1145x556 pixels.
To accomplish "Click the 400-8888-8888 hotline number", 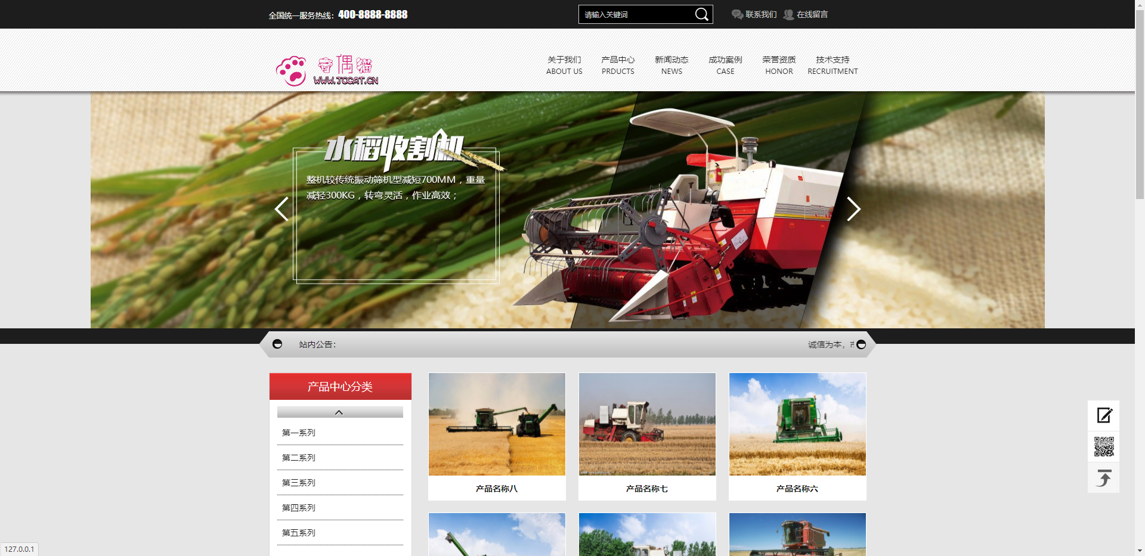I will tap(373, 14).
